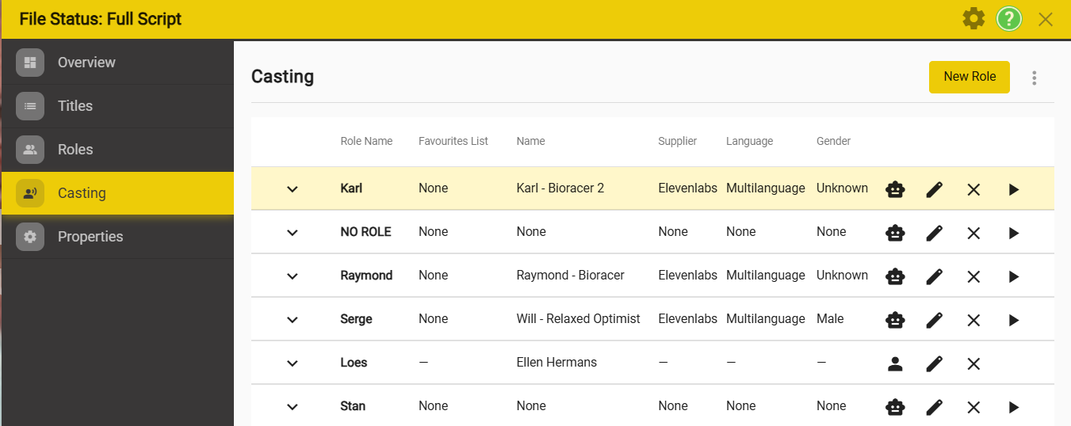Select the 'Ellen Hermans' name cell
Viewport: 1071px width, 426px height.
(x=557, y=363)
